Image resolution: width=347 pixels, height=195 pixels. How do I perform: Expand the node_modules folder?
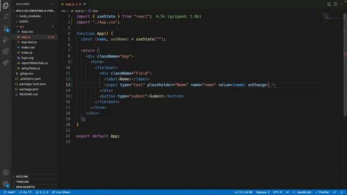point(35,16)
